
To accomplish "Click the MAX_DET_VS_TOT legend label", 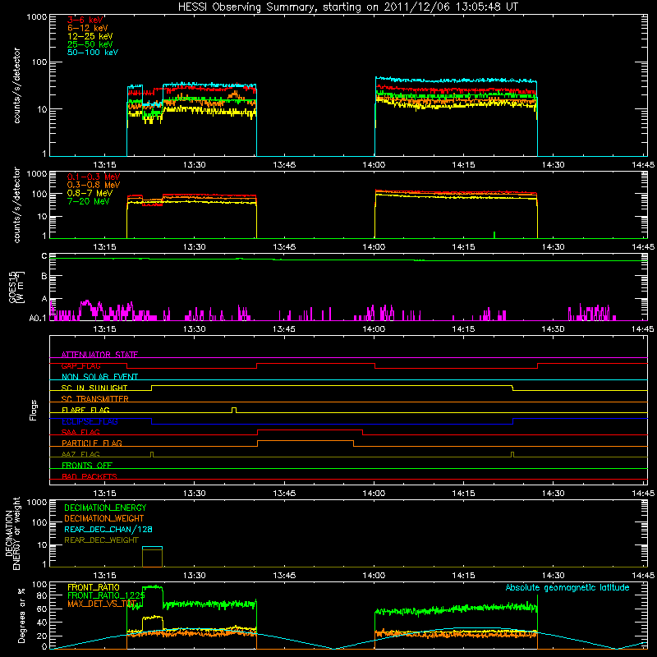I will coord(102,604).
